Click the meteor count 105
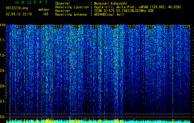Image resolution: width=194 pixels, height=123 pixels. 46,14
